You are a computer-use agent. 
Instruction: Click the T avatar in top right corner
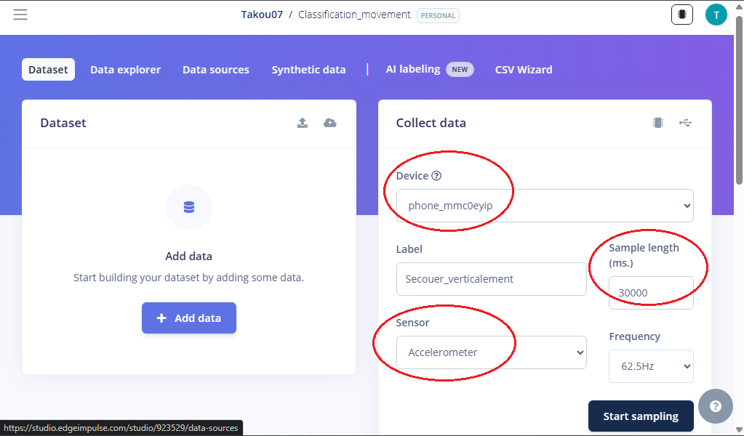click(716, 14)
